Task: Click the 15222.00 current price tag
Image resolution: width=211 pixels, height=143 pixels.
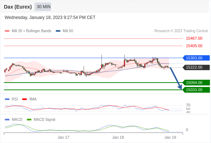Action: coord(196,67)
